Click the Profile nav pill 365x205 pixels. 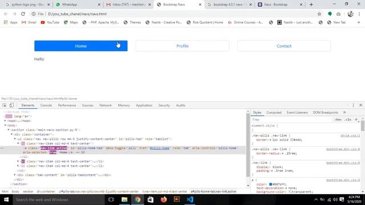click(182, 46)
